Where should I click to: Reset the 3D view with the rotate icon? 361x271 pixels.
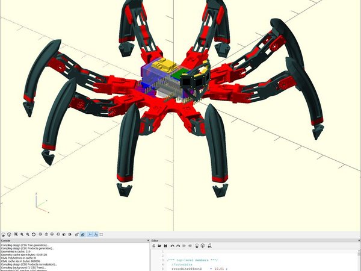tap(34, 234)
